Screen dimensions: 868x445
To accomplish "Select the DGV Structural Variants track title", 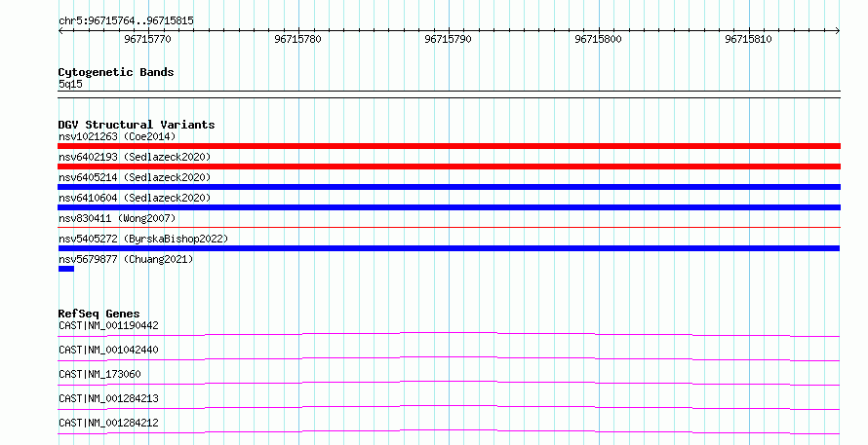I will coord(137,125).
